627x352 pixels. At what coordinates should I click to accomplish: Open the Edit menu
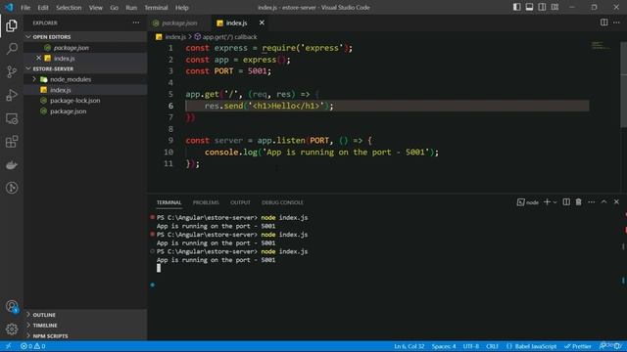[43, 8]
